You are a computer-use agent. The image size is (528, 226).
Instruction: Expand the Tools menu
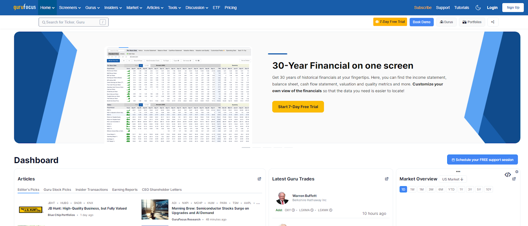[175, 8]
